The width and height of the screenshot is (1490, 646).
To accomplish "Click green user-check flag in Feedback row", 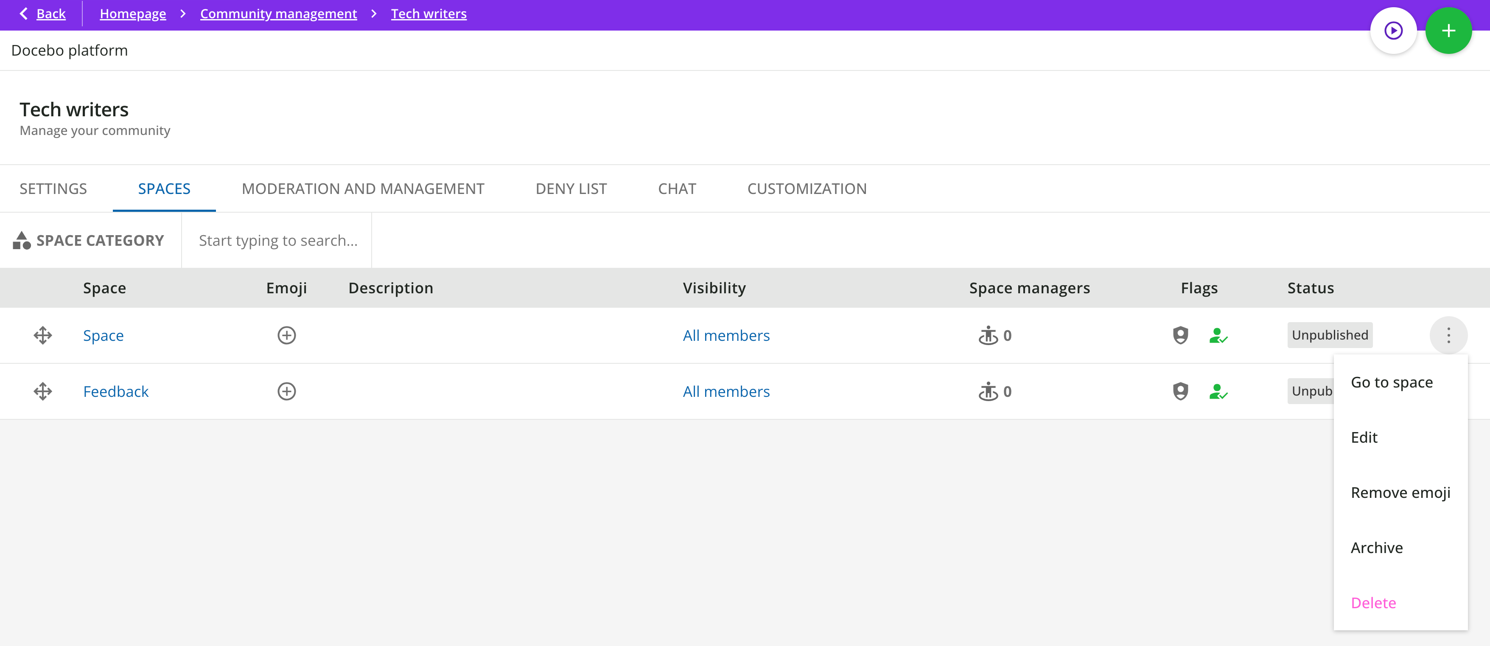I will [x=1218, y=391].
